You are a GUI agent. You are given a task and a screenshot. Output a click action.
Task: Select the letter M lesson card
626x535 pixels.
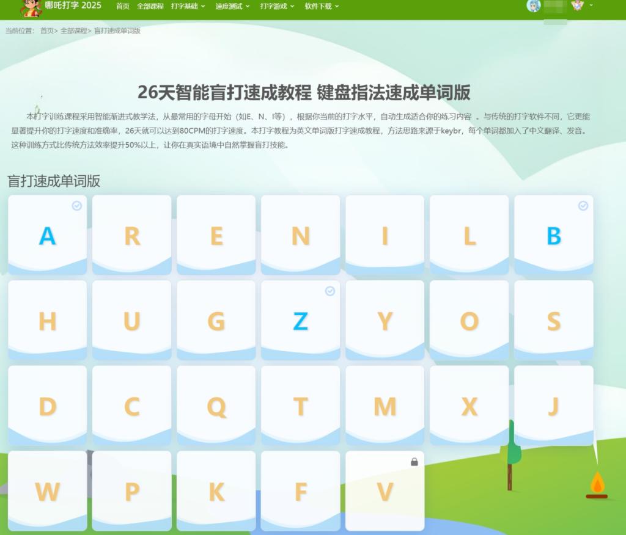pyautogui.click(x=385, y=406)
